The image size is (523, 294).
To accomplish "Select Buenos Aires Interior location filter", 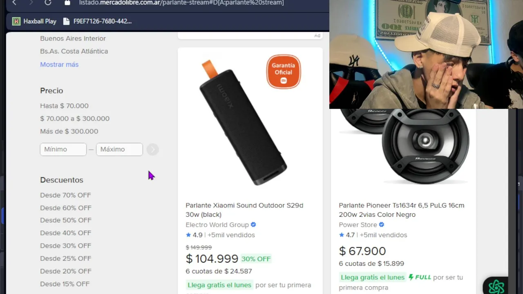I will pos(73,38).
